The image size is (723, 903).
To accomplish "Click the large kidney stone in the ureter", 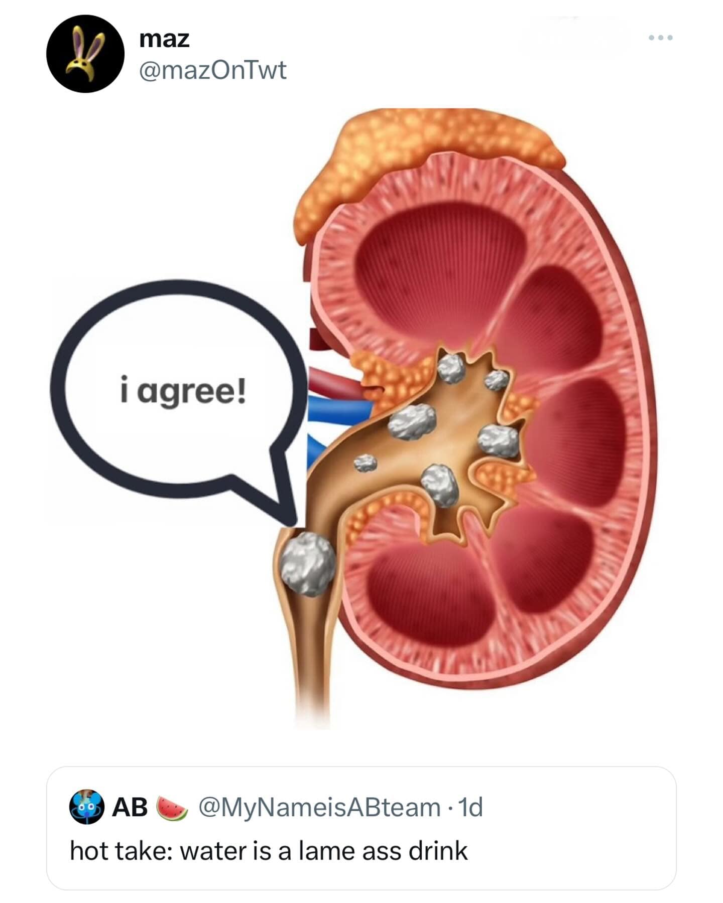I will click(x=308, y=564).
